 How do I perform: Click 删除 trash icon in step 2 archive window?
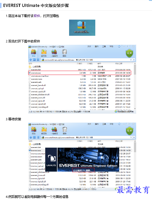[x=64, y=53]
